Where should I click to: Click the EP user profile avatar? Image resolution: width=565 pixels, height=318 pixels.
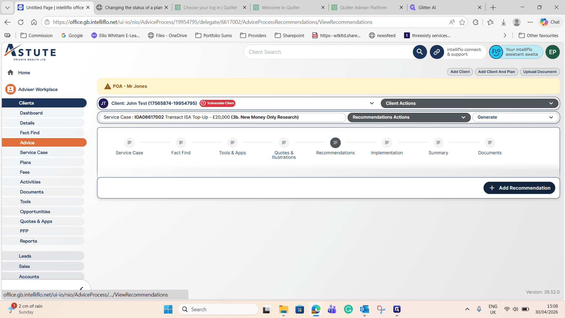552,52
